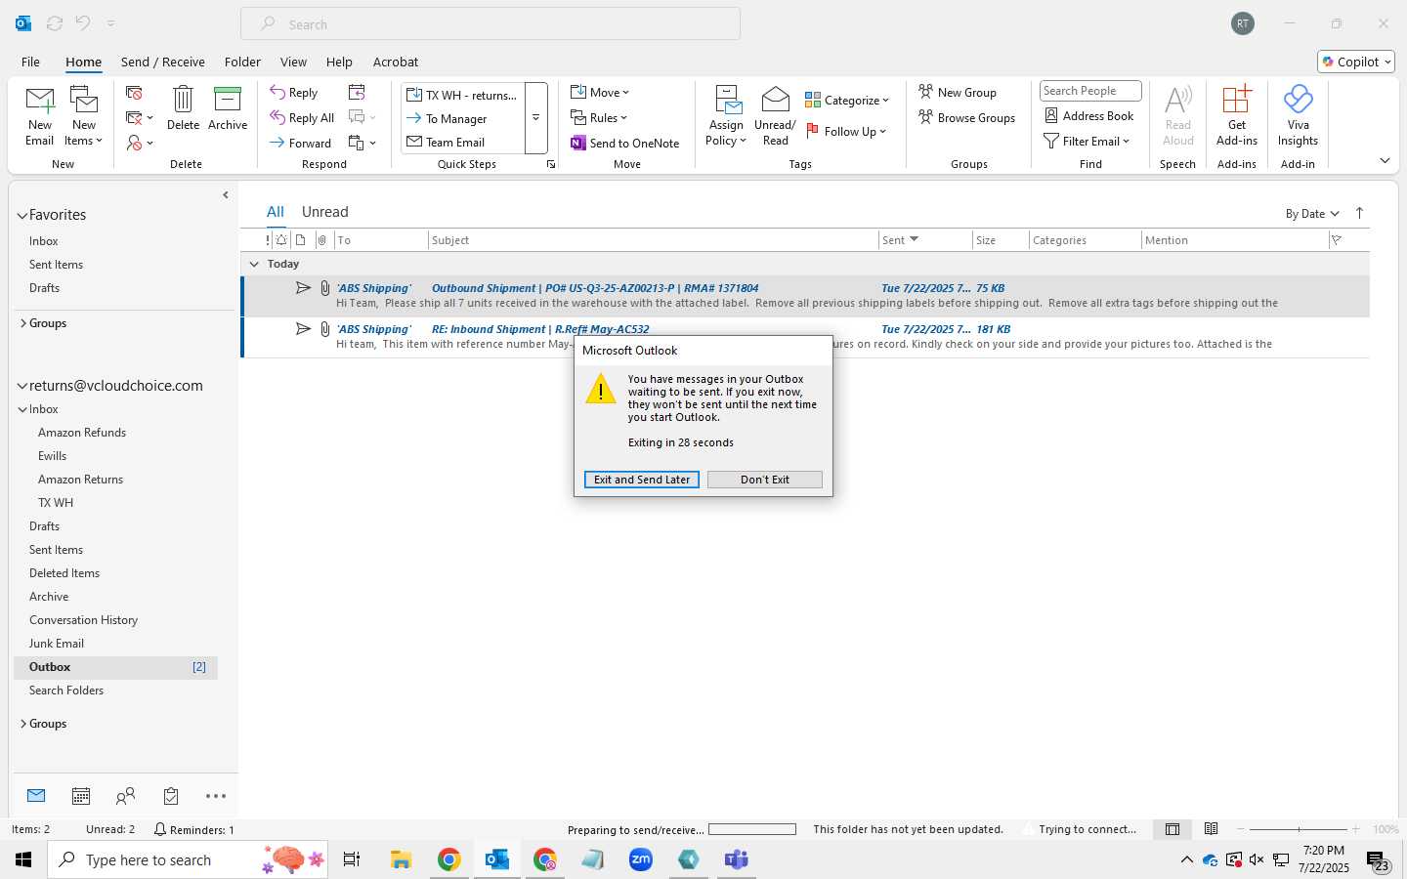The image size is (1407, 879).
Task: Open Outlook from the Windows taskbar
Action: point(497,859)
